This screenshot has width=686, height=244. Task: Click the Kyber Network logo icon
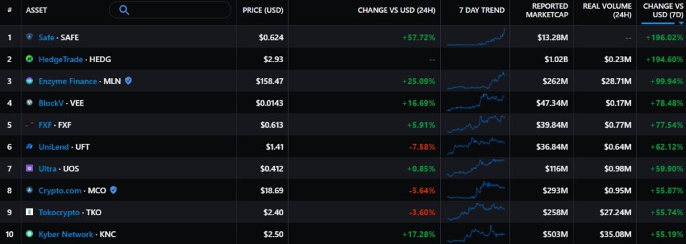tap(29, 234)
